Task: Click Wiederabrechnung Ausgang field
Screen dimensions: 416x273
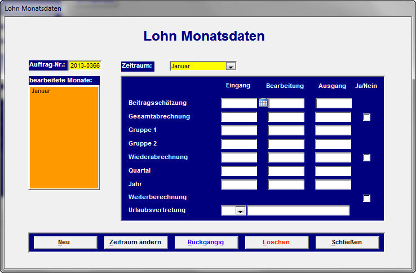Action: point(333,157)
